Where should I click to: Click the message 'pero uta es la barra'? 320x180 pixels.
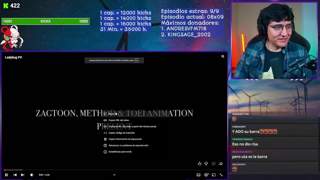[249, 157]
